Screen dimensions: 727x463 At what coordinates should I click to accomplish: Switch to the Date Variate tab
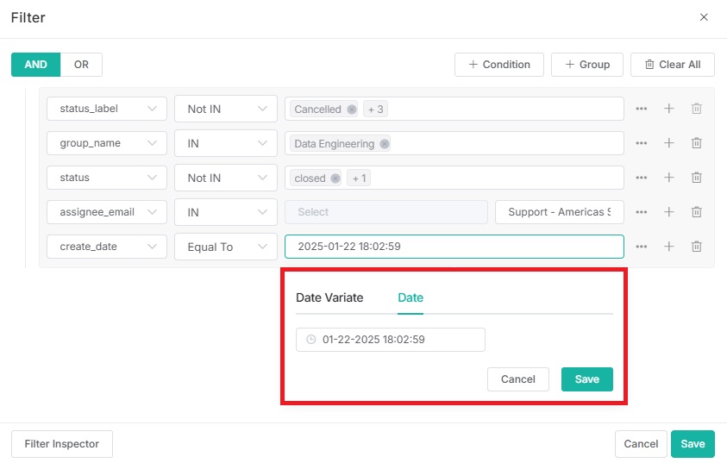pos(329,297)
